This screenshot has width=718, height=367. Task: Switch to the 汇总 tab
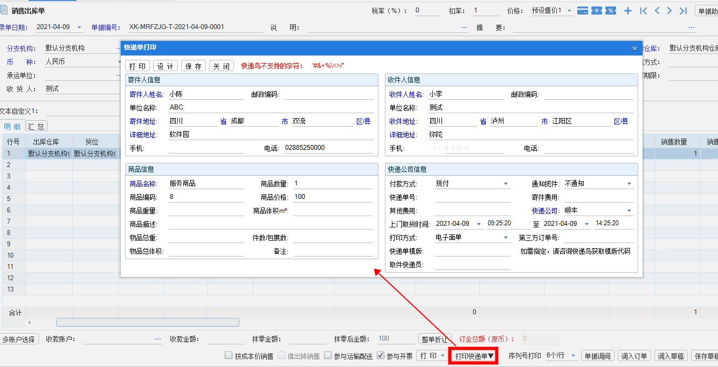click(36, 126)
